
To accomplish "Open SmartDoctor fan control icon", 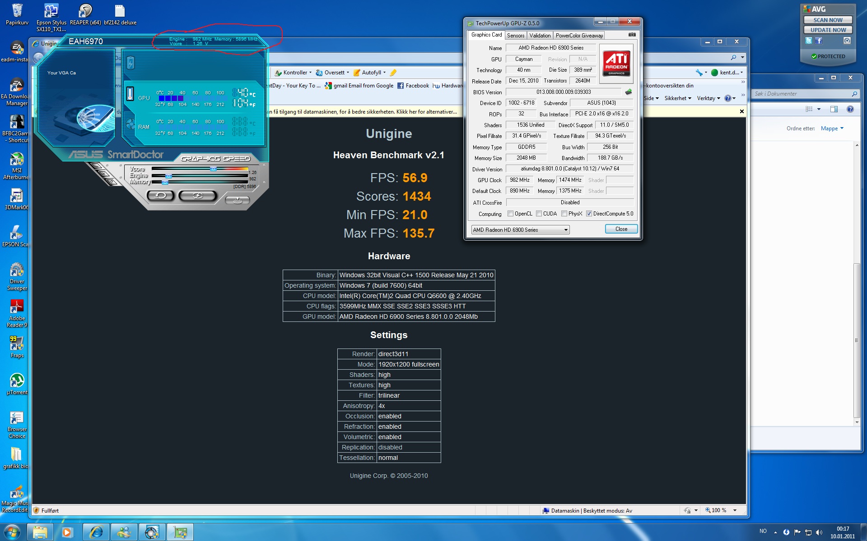I will click(131, 124).
